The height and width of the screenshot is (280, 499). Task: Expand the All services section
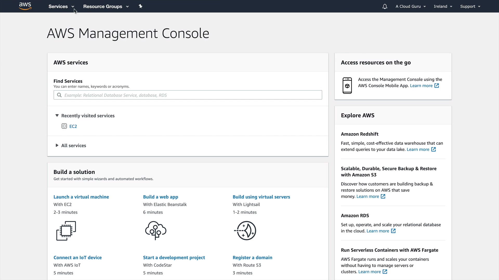coord(57,145)
